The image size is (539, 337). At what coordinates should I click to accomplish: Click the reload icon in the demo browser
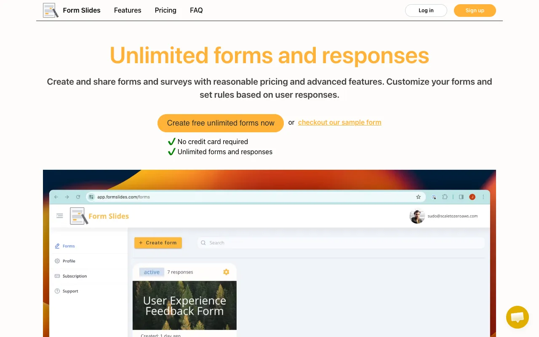pos(78,197)
